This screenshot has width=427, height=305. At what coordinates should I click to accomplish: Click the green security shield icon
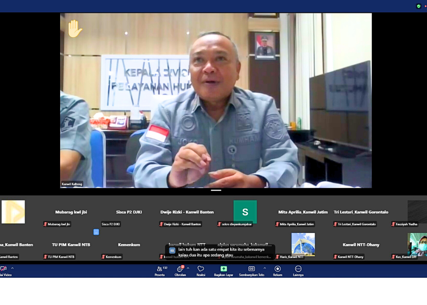418,6
